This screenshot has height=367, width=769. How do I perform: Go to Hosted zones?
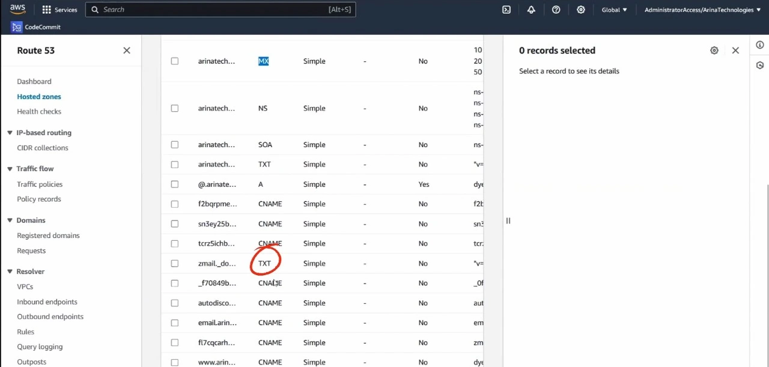tap(39, 97)
